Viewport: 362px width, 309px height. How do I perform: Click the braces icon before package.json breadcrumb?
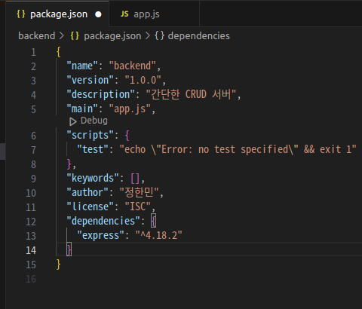point(75,35)
